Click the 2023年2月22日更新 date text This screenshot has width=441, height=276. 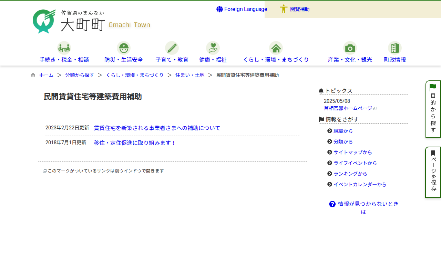pyautogui.click(x=67, y=128)
